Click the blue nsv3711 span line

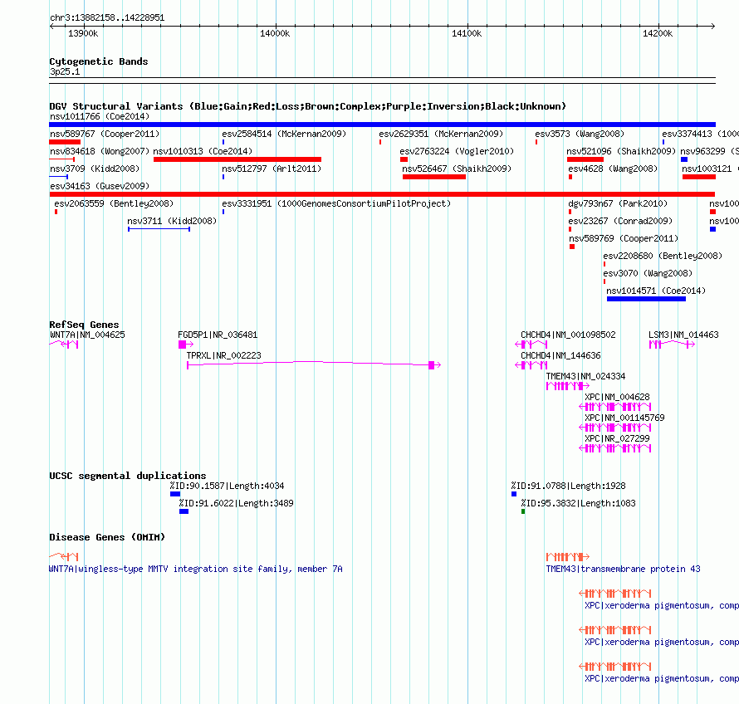(159, 229)
